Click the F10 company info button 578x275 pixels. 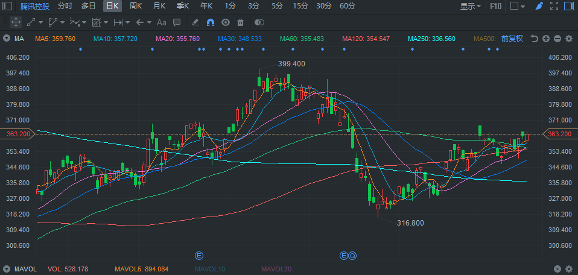click(x=495, y=6)
